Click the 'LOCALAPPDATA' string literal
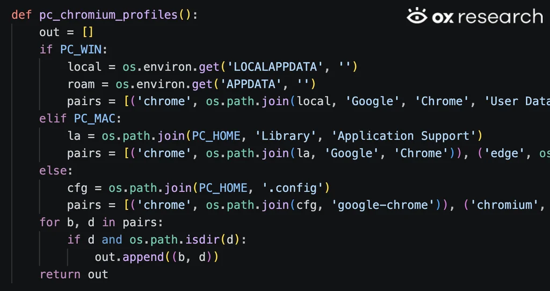 tap(276, 67)
